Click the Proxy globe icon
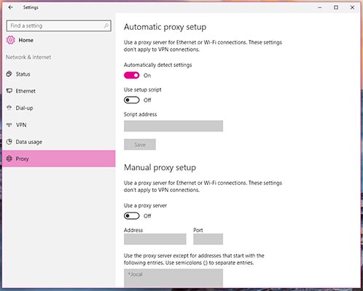Image resolution: width=363 pixels, height=291 pixels. (9, 159)
